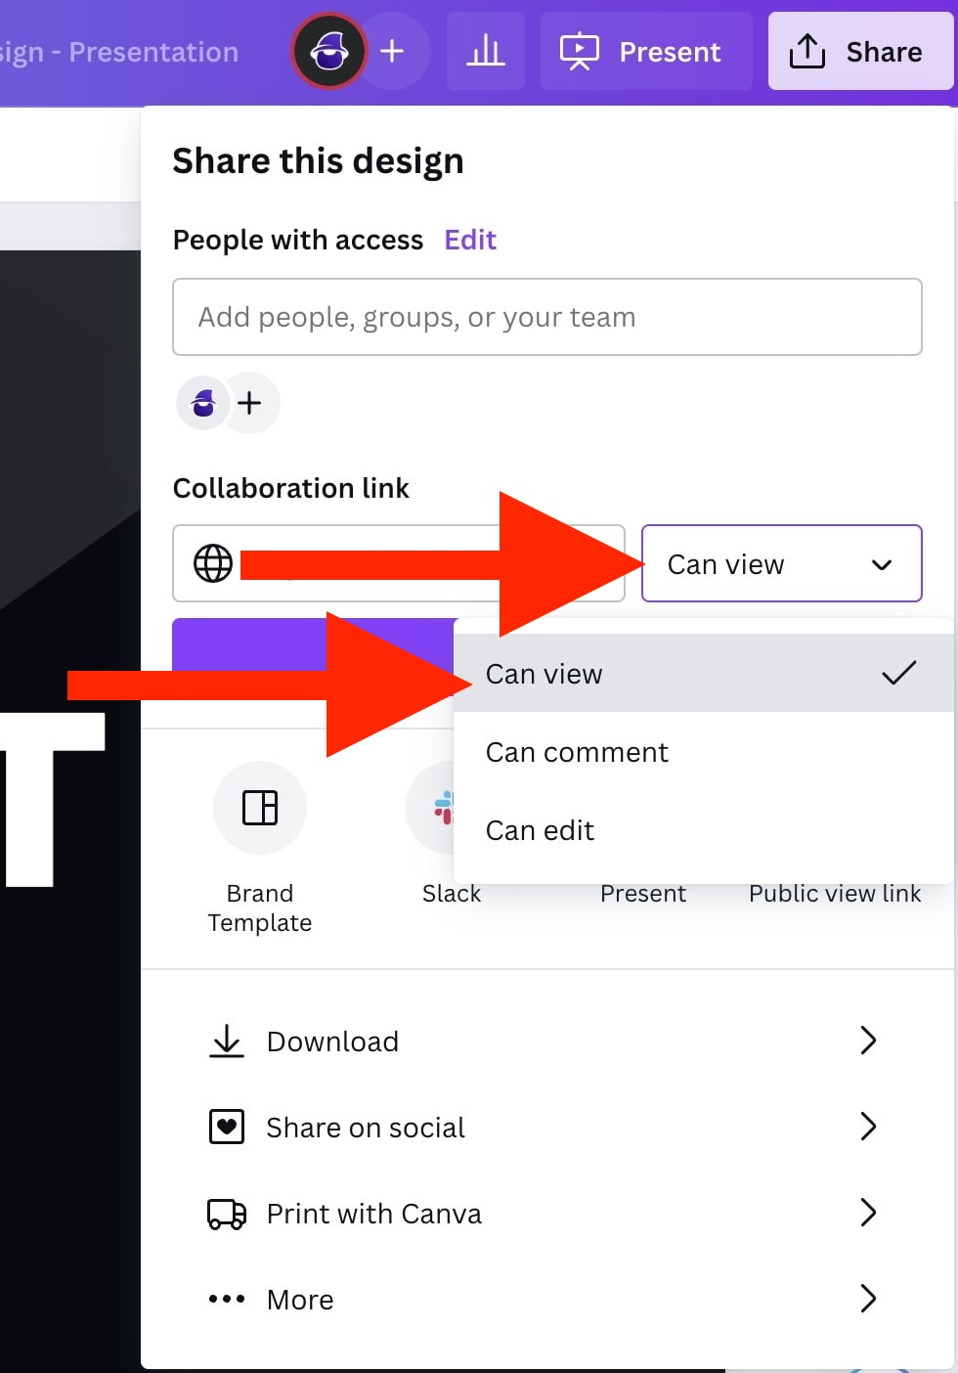Select the Can comment option

pyautogui.click(x=577, y=752)
